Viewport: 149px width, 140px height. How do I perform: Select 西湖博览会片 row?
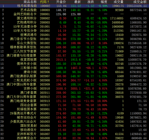point(74,138)
